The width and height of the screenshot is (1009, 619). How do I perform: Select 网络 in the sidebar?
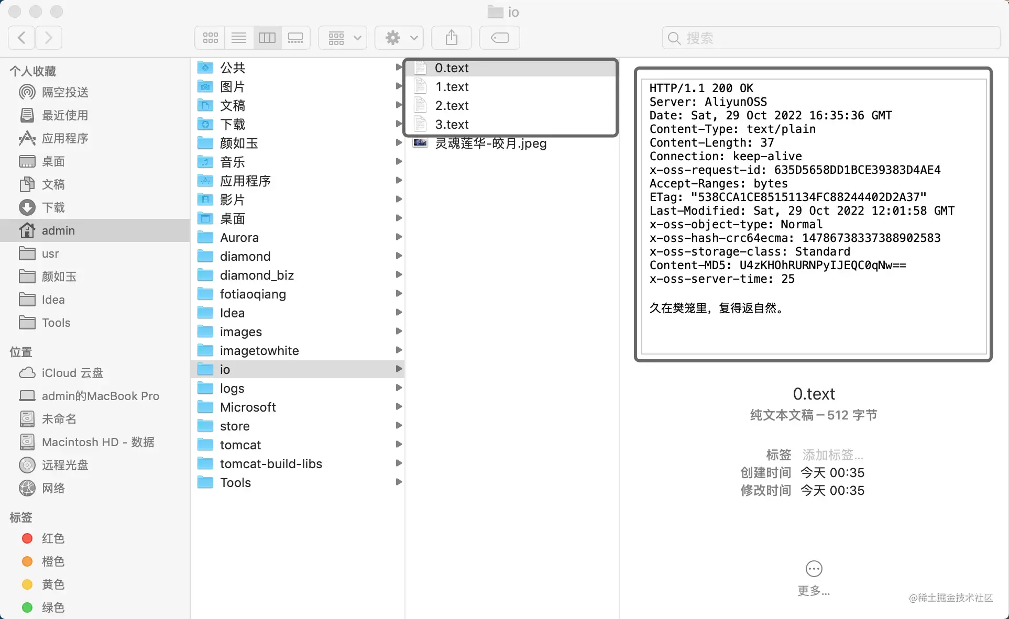(x=55, y=488)
